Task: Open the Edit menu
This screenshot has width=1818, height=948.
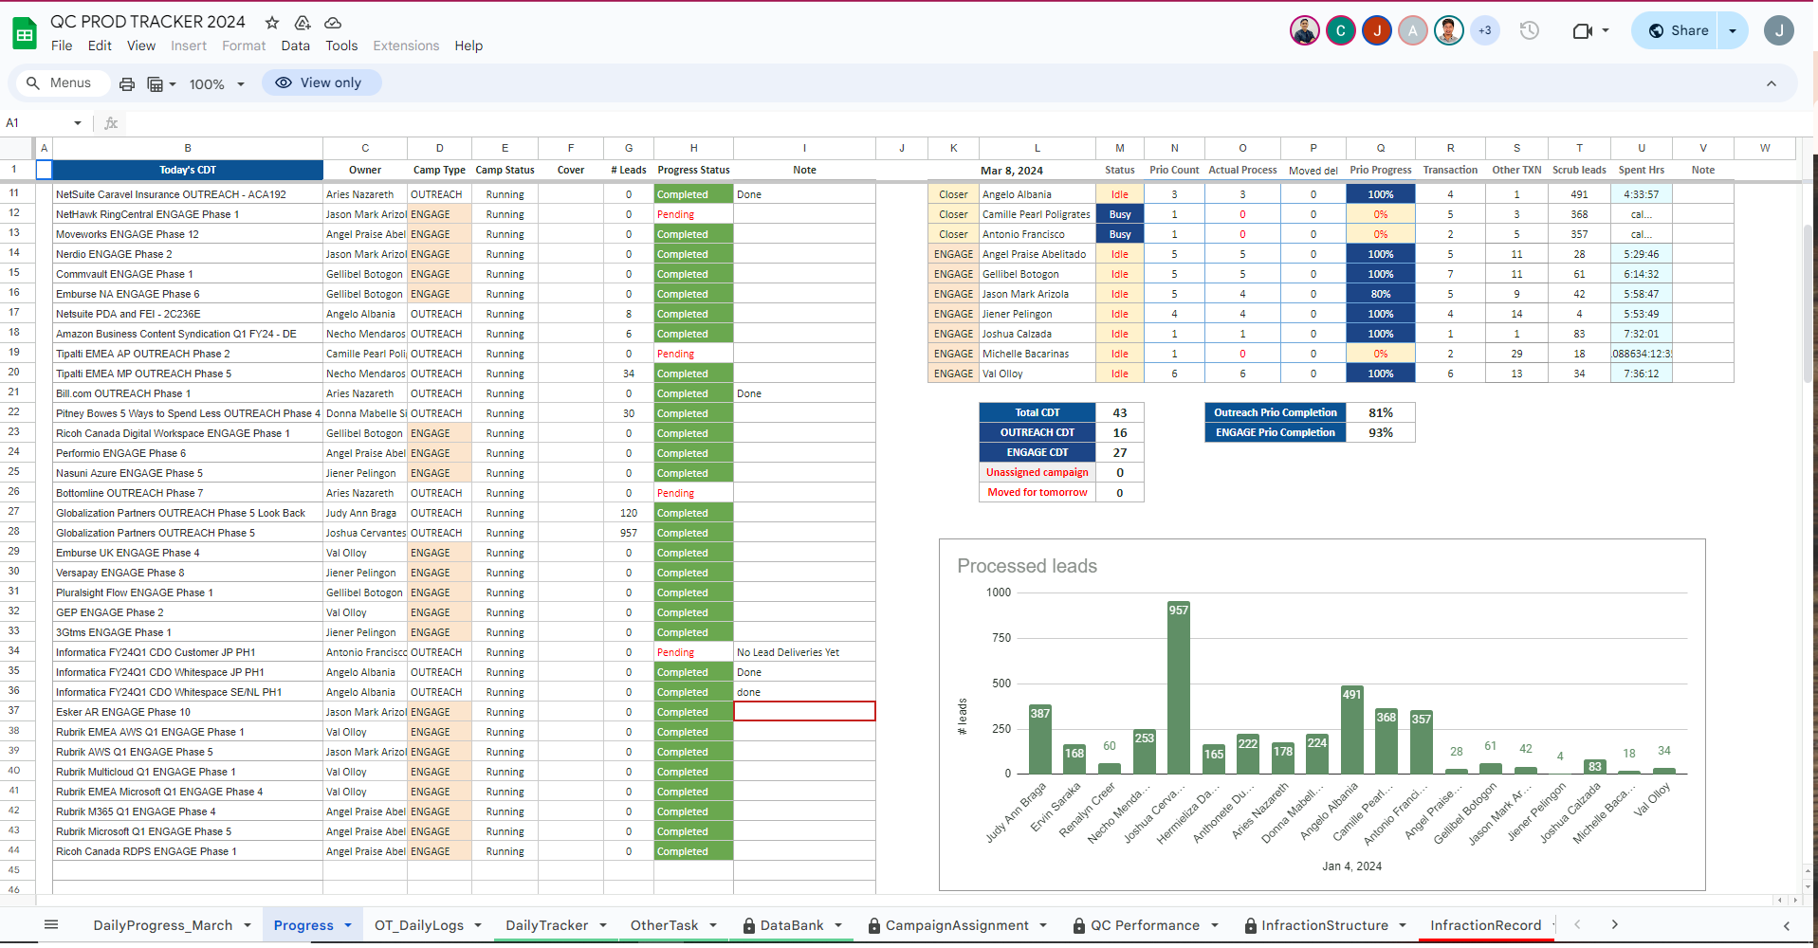Action: pyautogui.click(x=100, y=46)
